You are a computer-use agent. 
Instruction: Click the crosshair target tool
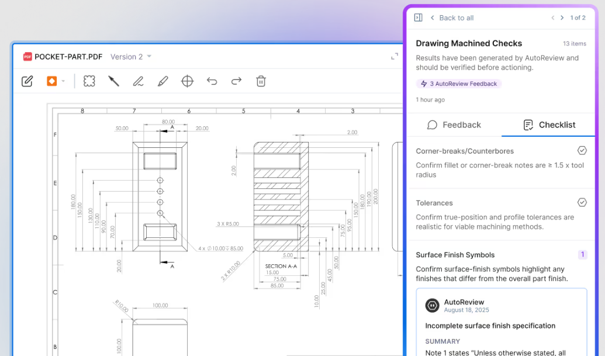(187, 81)
